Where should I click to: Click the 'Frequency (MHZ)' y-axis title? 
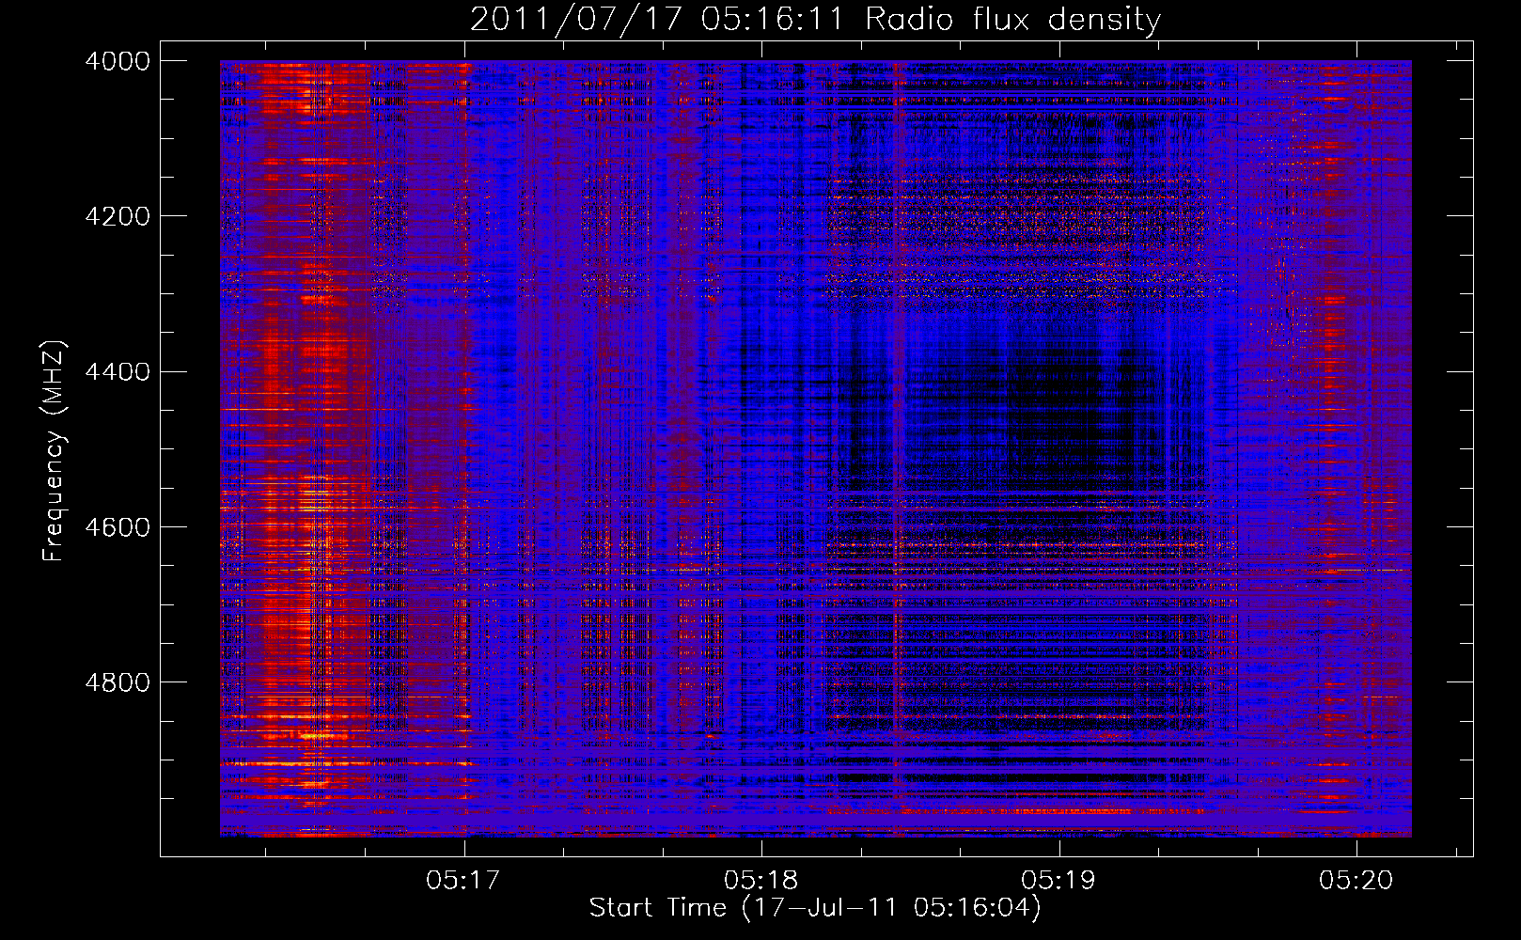point(54,451)
